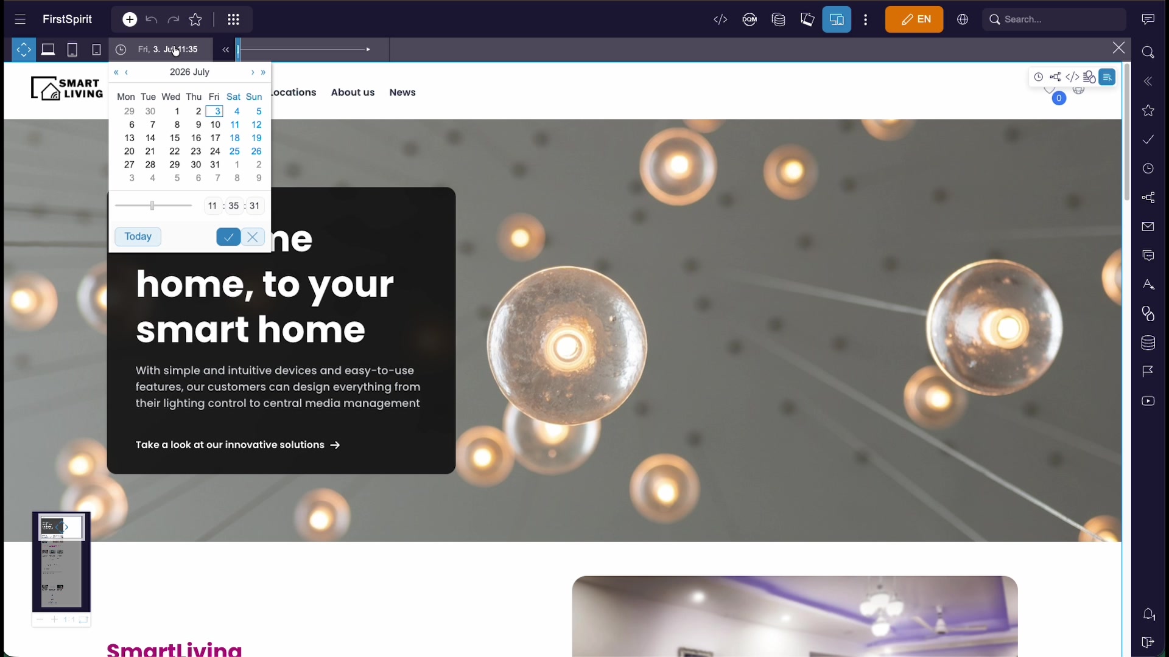Switch preview to tablet device
Image resolution: width=1169 pixels, height=657 pixels.
(72, 49)
